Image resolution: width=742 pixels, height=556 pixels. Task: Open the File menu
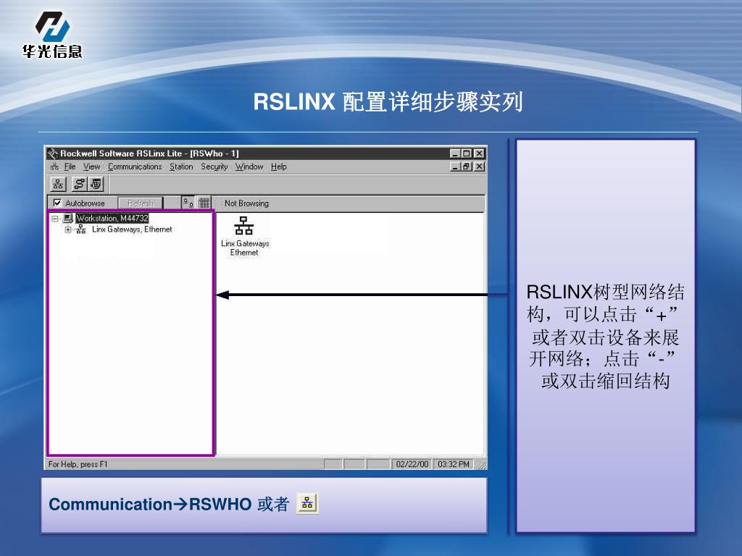click(x=70, y=167)
